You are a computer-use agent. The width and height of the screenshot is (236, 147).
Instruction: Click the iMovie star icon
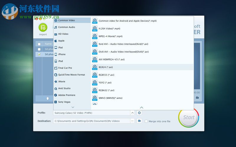click(x=56, y=82)
